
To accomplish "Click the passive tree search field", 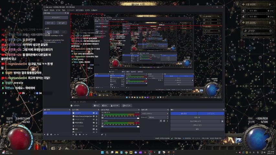I will (257, 31).
